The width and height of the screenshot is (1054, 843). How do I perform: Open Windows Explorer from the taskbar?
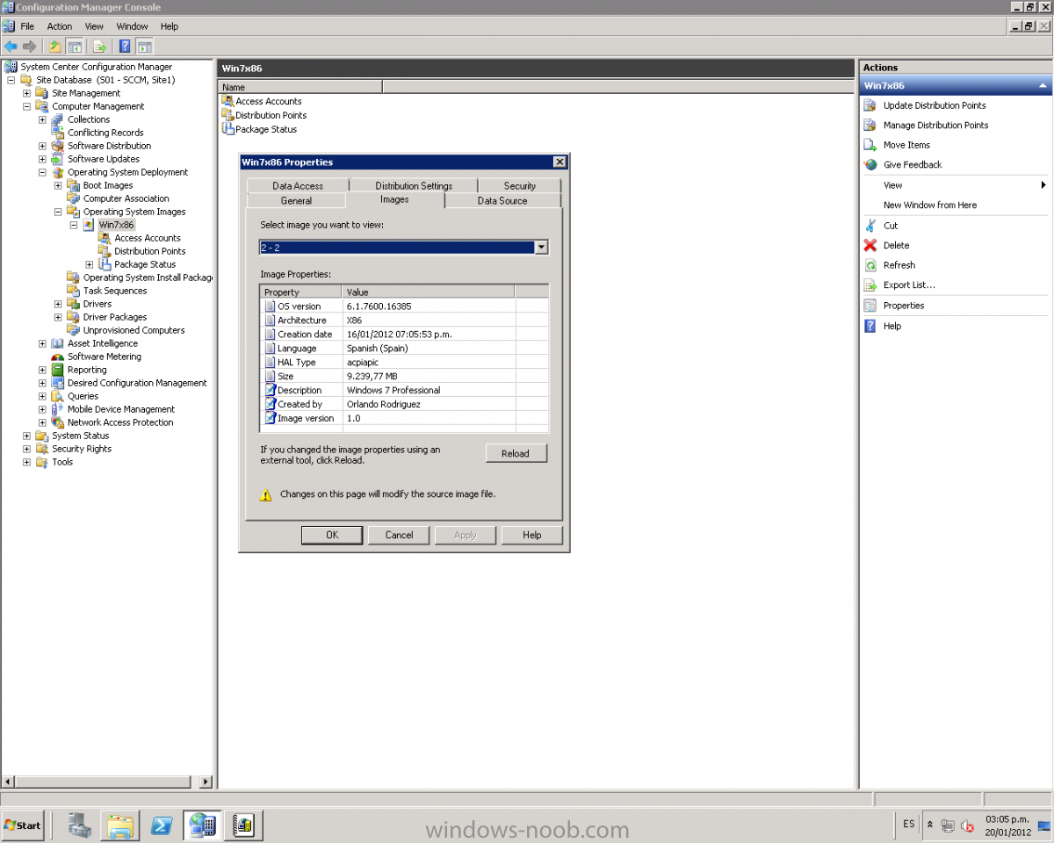coord(120,825)
